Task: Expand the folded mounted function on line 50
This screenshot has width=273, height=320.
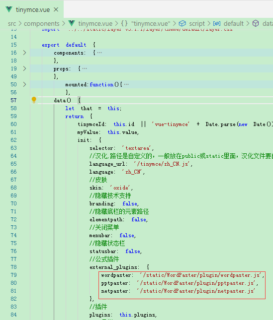Action: pyautogui.click(x=24, y=84)
